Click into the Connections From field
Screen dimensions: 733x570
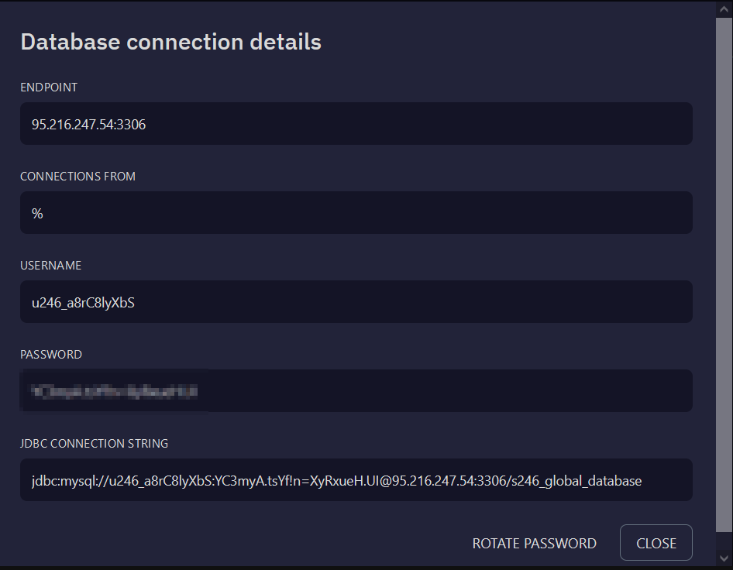click(x=356, y=213)
